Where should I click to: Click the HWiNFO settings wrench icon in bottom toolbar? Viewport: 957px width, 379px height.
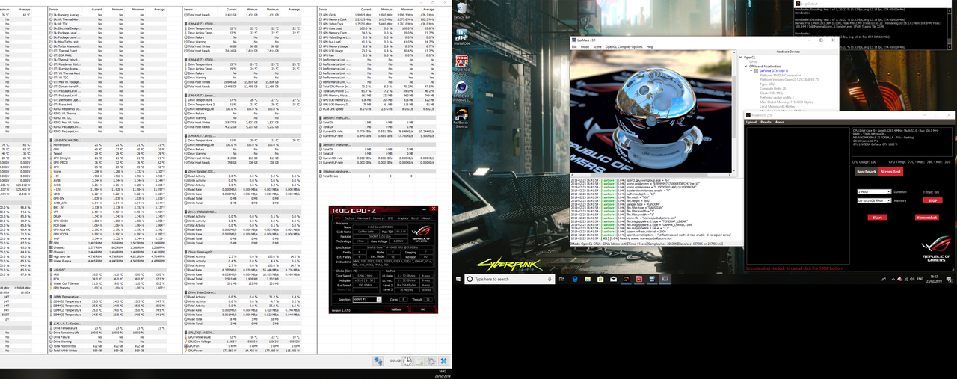click(431, 361)
